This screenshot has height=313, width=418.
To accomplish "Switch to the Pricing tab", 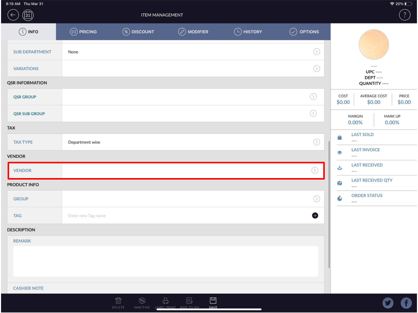I will 83,31.
